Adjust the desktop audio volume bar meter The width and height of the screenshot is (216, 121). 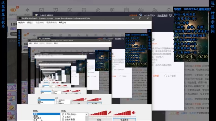122,113
